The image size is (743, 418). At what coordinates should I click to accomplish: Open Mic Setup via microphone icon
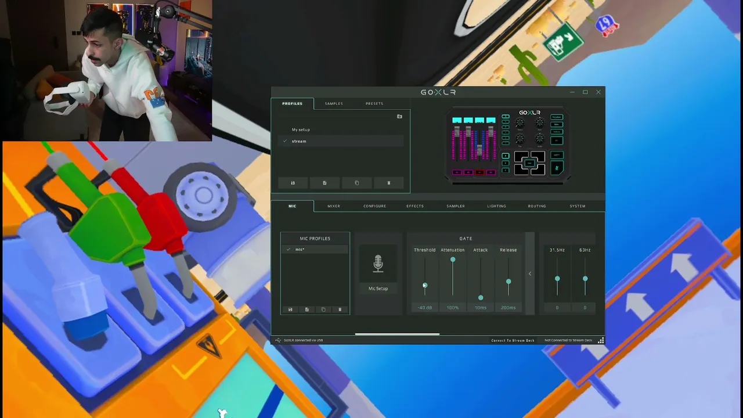click(x=378, y=264)
